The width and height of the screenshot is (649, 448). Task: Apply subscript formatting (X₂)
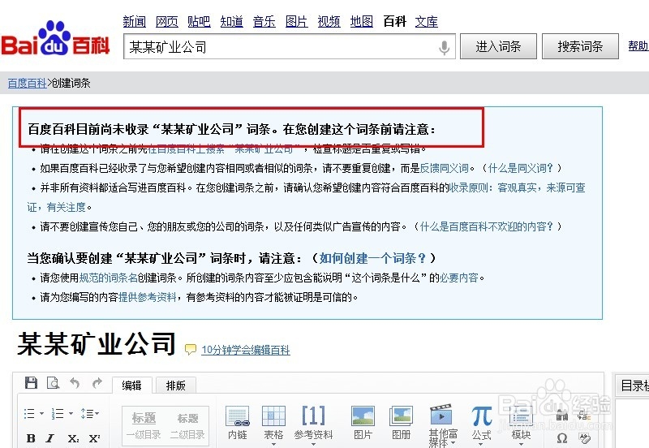(x=73, y=438)
